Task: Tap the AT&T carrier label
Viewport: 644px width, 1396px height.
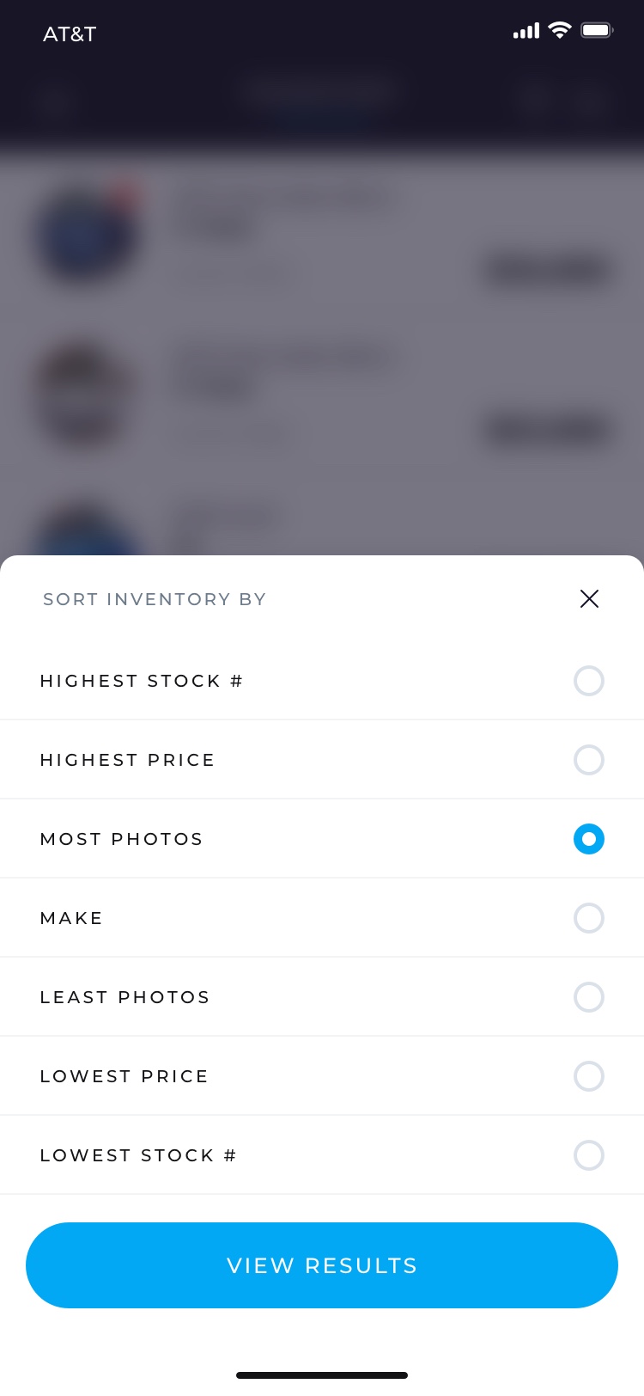Action: [x=70, y=34]
